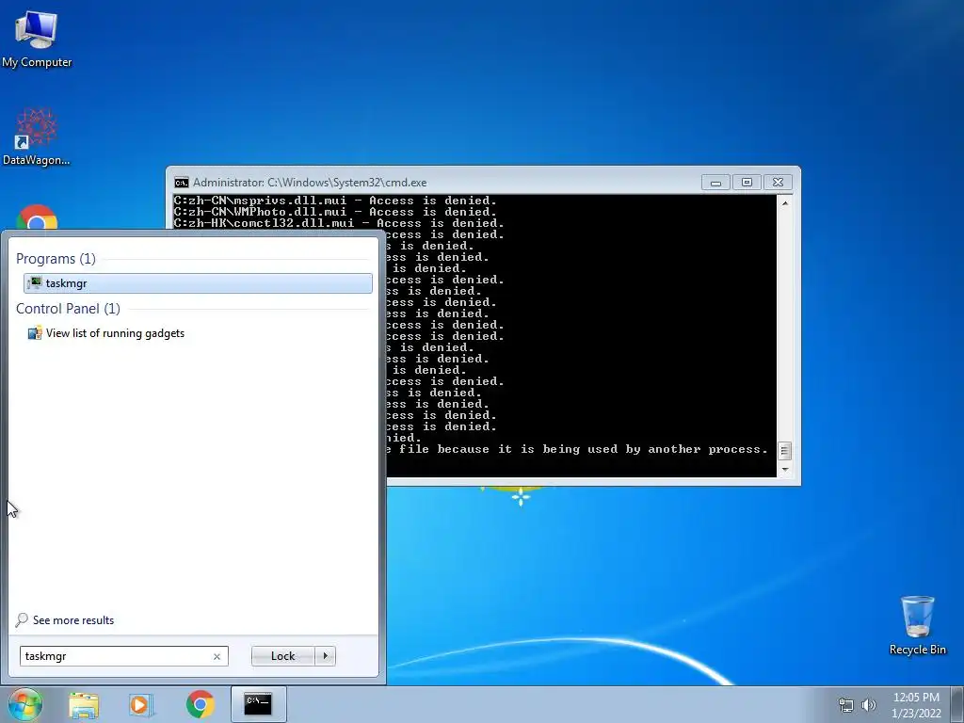The image size is (964, 723).
Task: Click the Control Panel (1) group header
Action: [x=68, y=309]
